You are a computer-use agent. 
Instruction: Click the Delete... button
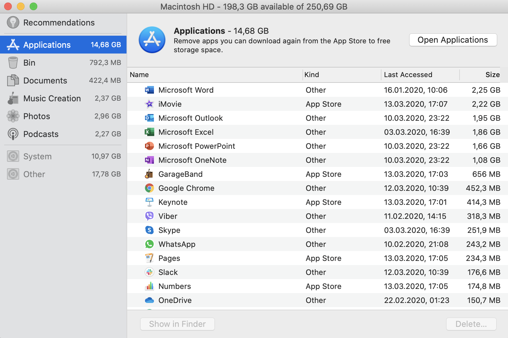tap(471, 324)
